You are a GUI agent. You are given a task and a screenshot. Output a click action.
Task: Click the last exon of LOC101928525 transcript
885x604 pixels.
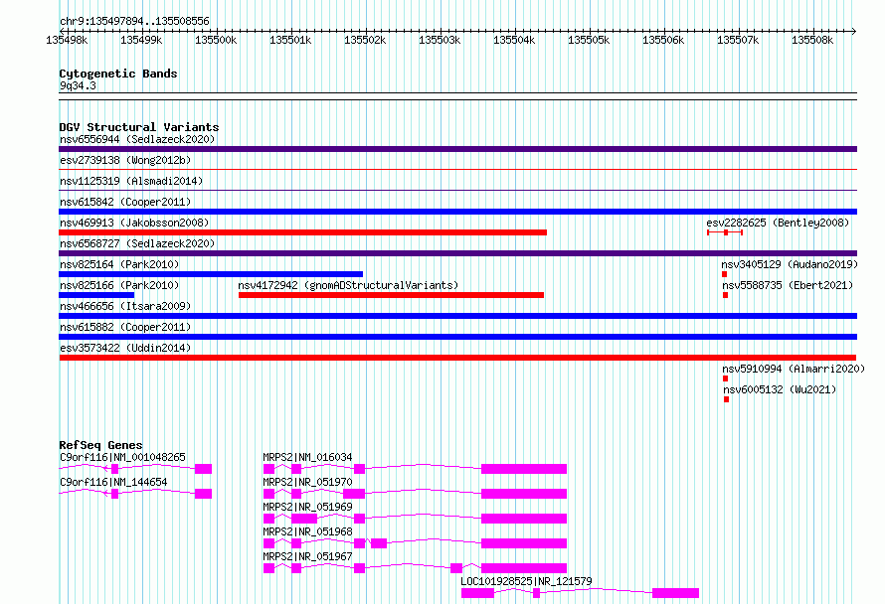point(675,593)
